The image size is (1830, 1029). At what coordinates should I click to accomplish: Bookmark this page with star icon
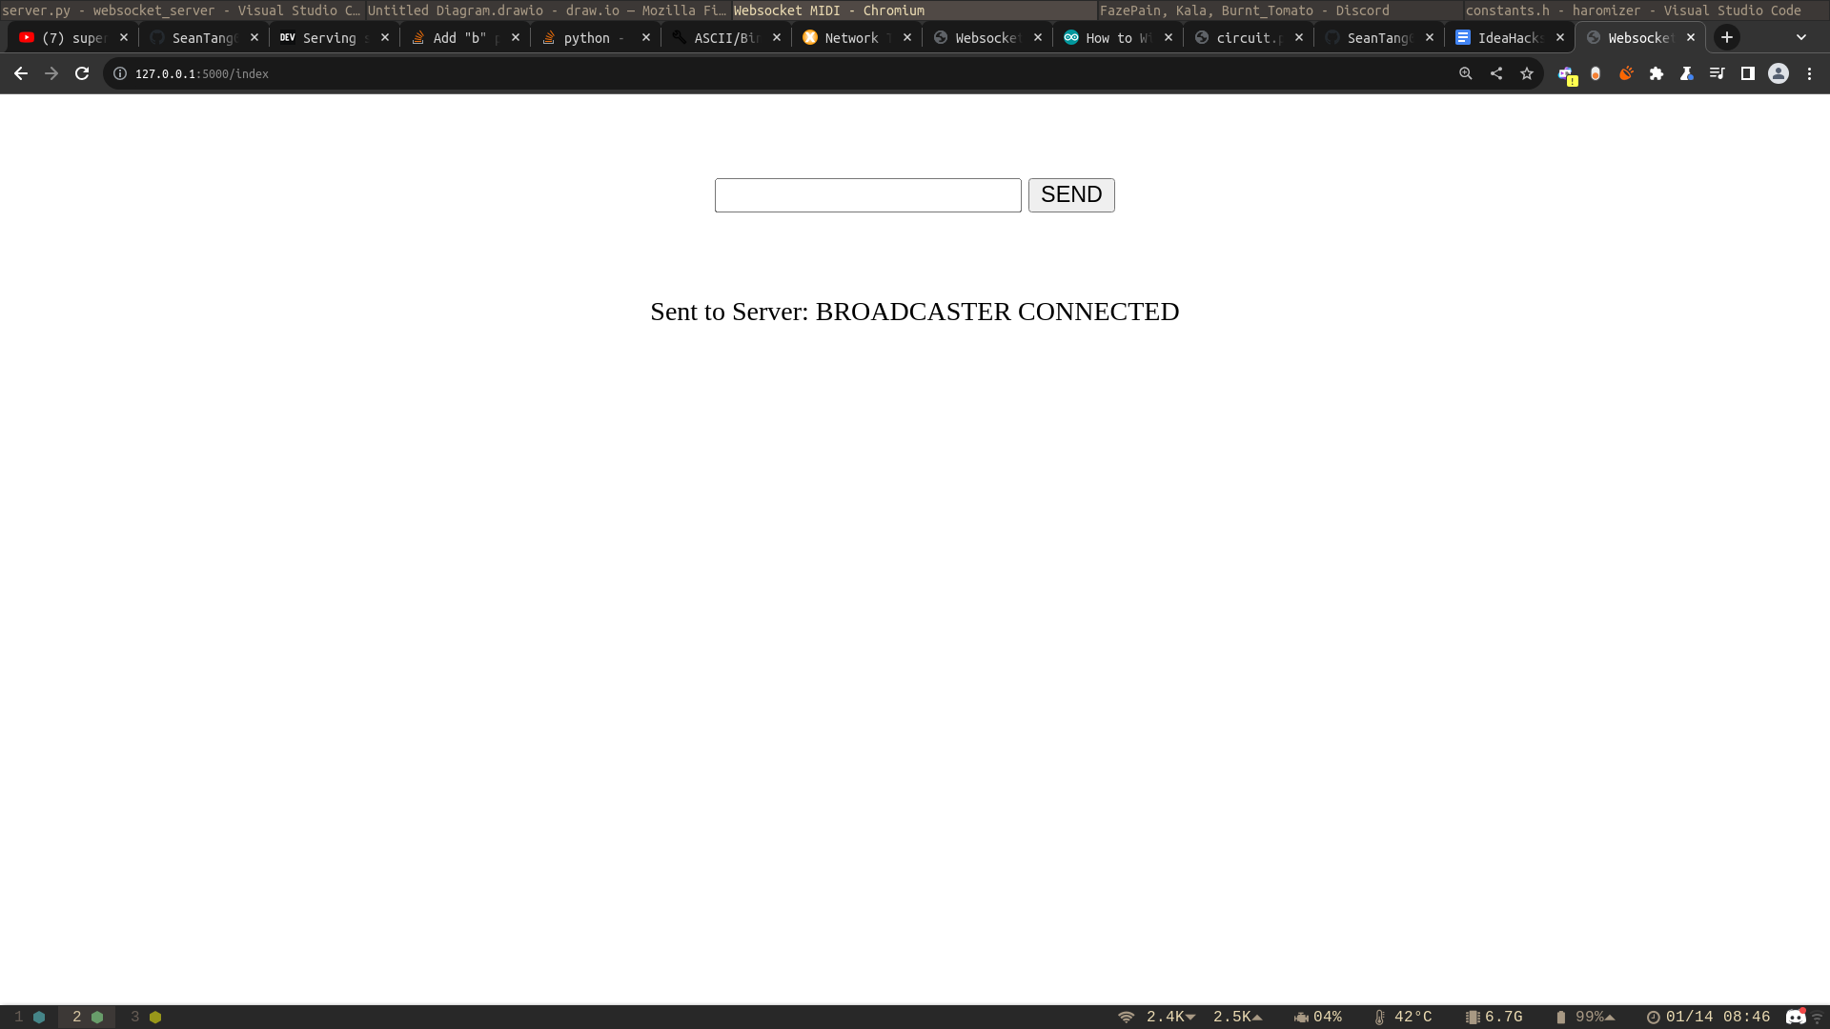point(1527,73)
